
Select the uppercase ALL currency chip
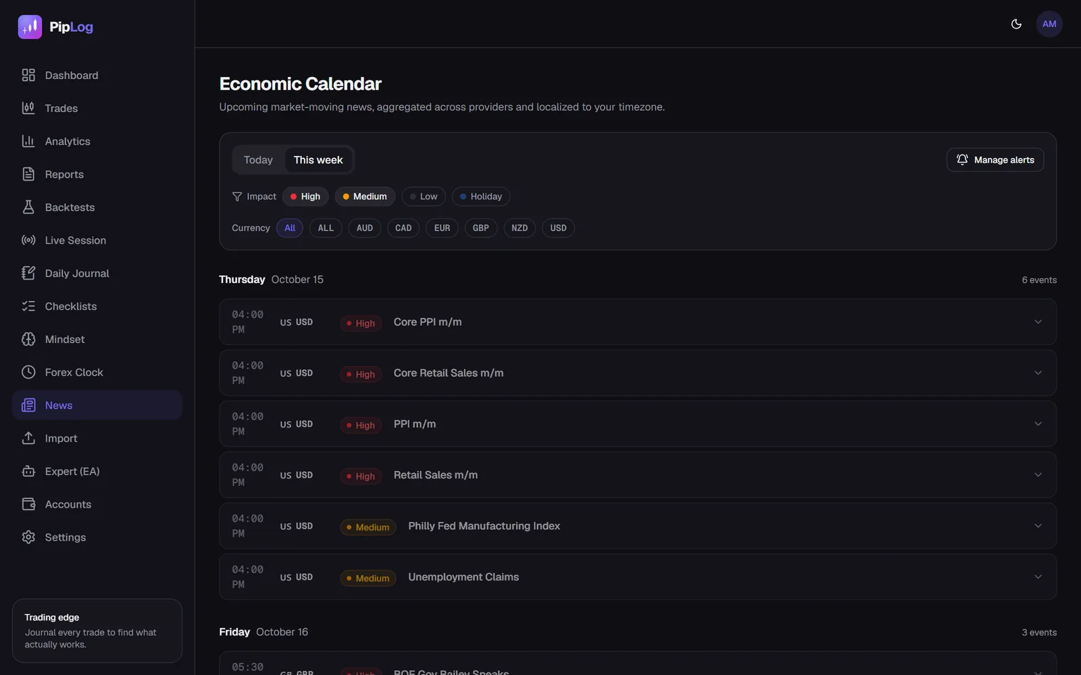pos(326,228)
